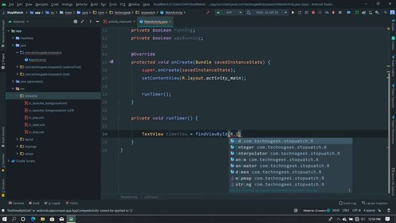Open the Navigate menu
This screenshot has height=223, width=396.
[41, 4]
